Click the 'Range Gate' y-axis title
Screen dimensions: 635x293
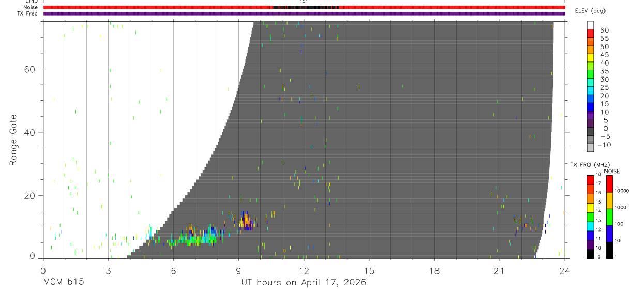click(13, 140)
